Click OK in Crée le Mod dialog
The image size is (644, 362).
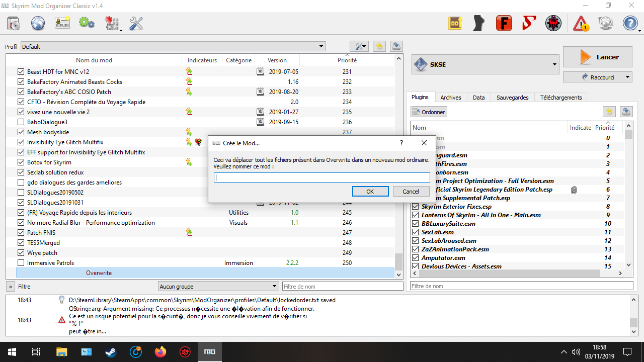370,192
